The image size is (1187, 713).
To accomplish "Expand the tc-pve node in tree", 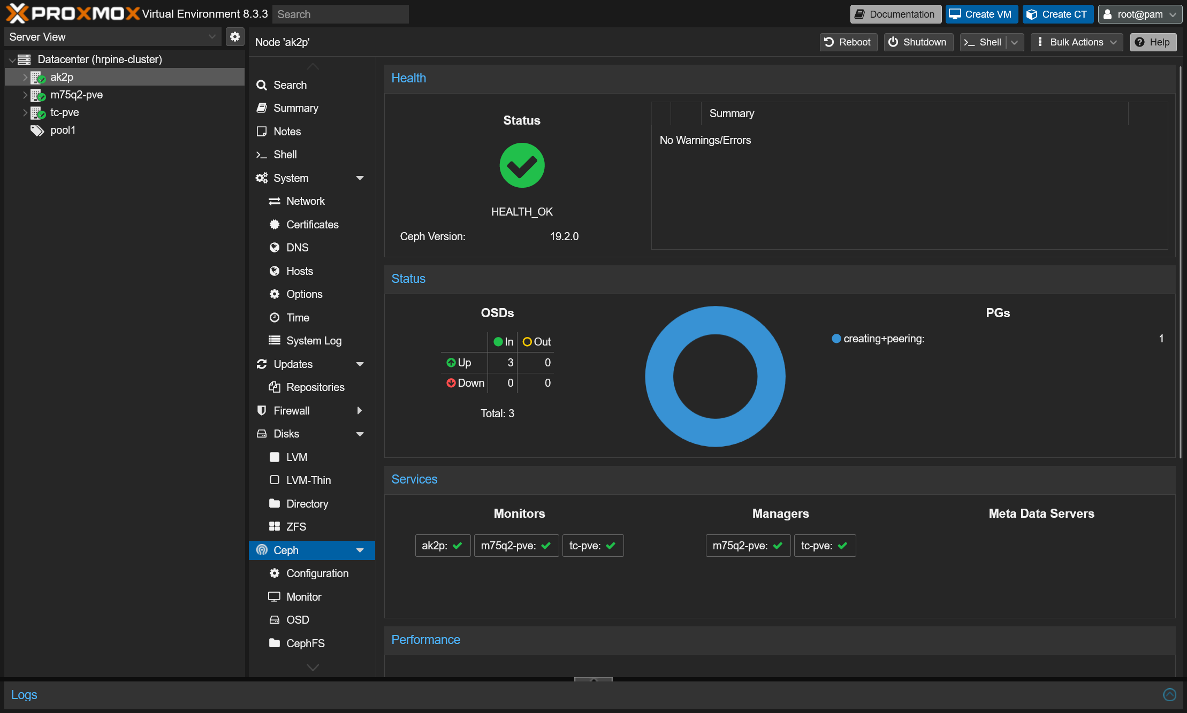I will [x=25, y=112].
